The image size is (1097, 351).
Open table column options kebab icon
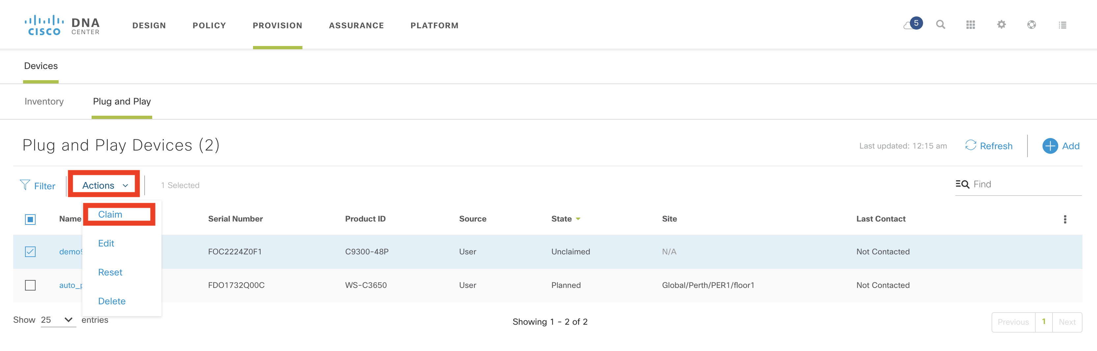tap(1065, 219)
